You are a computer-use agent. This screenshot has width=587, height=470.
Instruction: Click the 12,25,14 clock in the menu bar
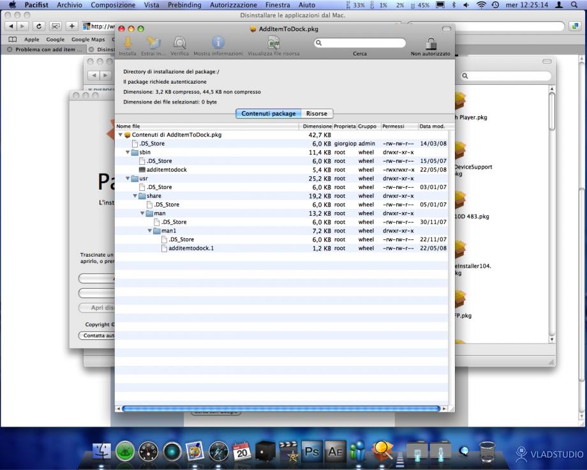point(527,5)
